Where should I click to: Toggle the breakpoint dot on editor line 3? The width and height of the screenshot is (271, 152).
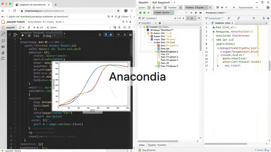tap(214, 32)
